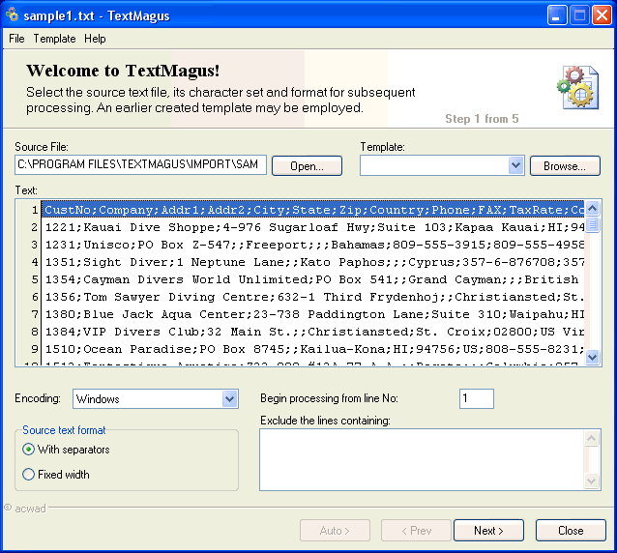This screenshot has height=553, width=617.
Task: Click the Close button at bottom
Action: pos(571,531)
